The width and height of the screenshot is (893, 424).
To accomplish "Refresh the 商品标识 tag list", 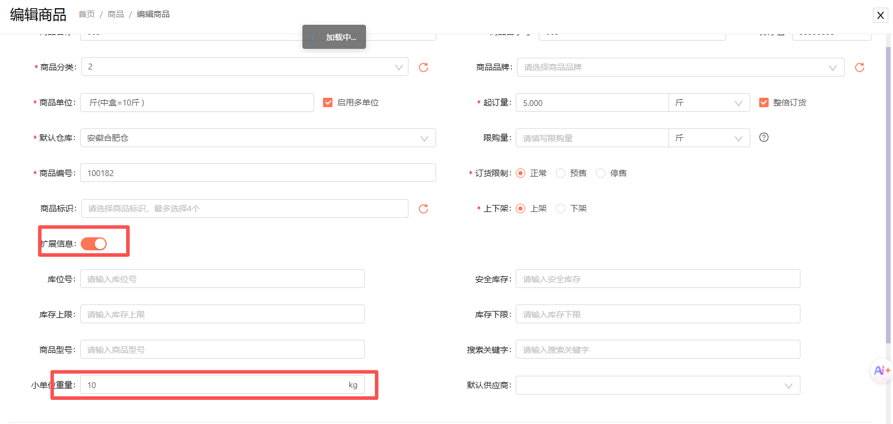I will pyautogui.click(x=423, y=208).
